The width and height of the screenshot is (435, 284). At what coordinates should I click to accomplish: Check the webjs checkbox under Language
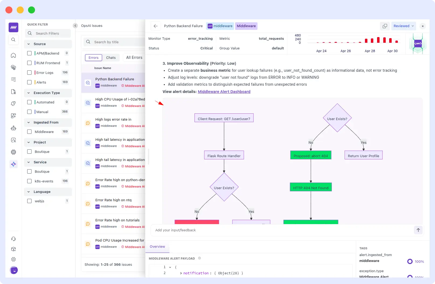(x=29, y=201)
